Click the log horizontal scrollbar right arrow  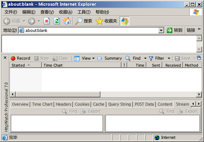[199, 94]
